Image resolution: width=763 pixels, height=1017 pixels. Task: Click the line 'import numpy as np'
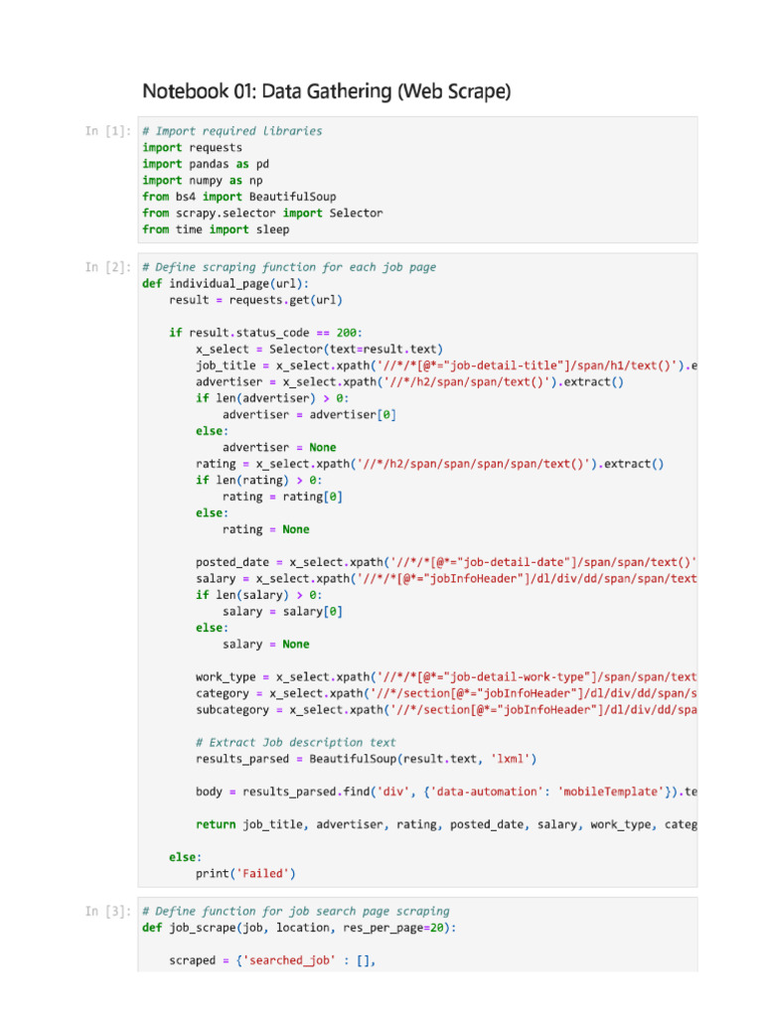point(203,181)
